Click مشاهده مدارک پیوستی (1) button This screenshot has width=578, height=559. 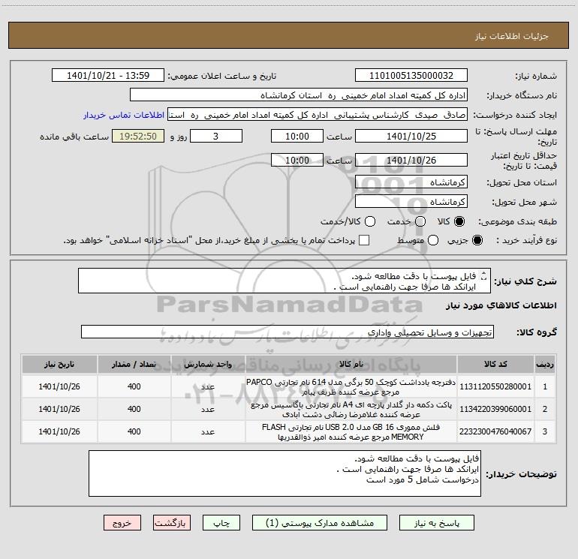pos(320,523)
